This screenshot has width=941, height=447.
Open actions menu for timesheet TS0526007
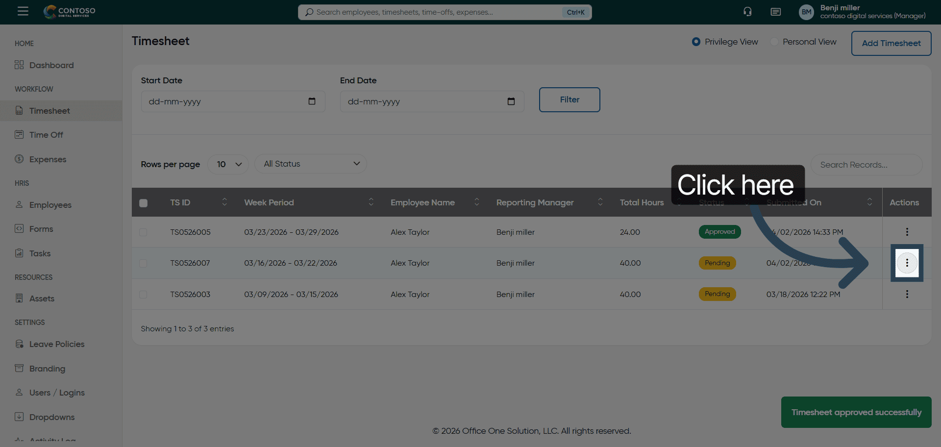click(x=907, y=263)
